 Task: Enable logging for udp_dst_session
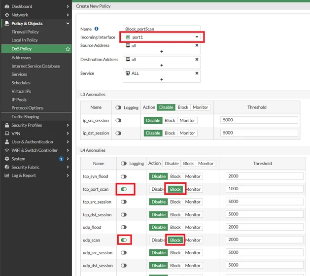tap(124, 266)
